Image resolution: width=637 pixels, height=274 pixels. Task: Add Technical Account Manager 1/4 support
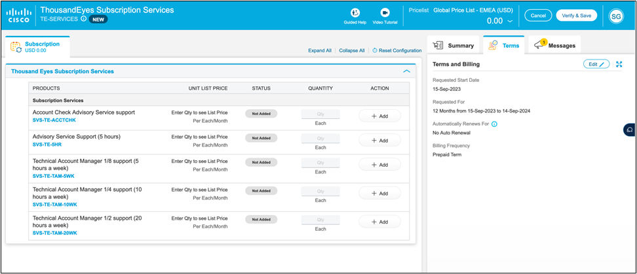379,194
